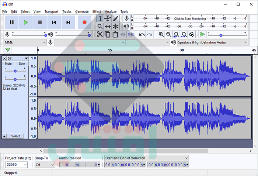This screenshot has width=258, height=176.
Task: Open the Transport menu
Action: click(x=51, y=11)
